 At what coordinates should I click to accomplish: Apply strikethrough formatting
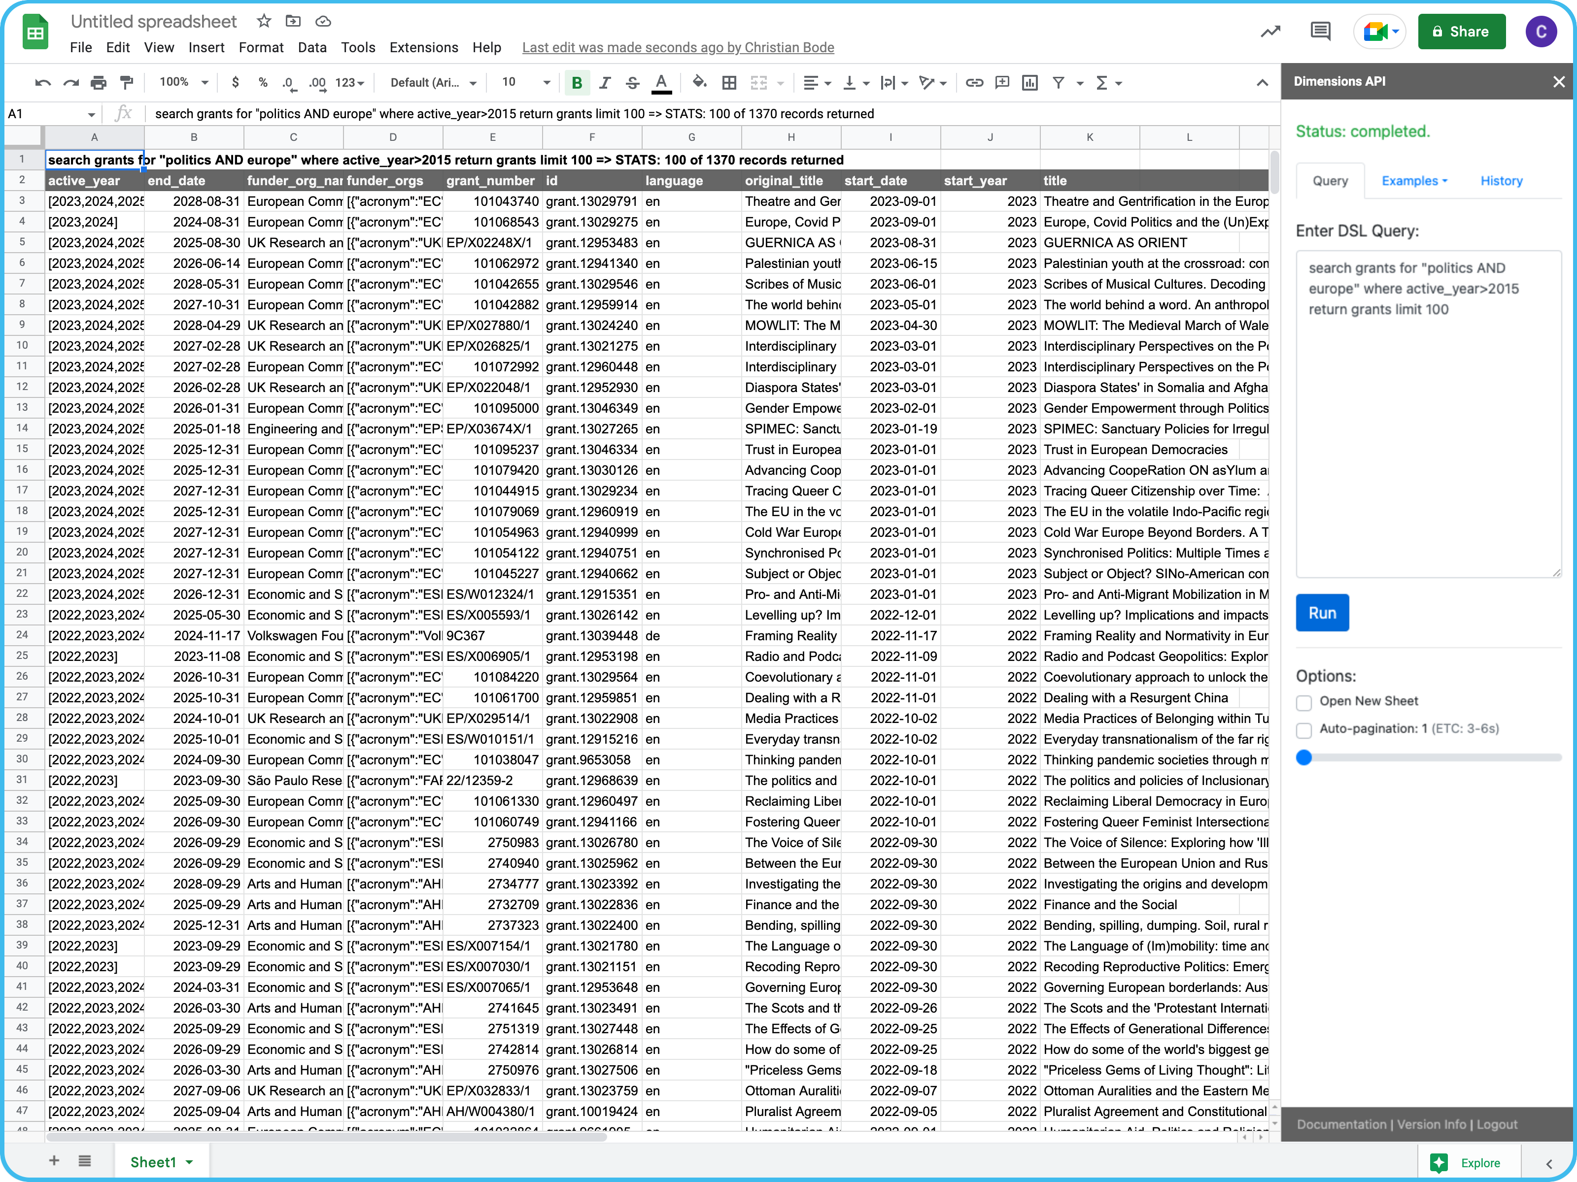coord(632,83)
